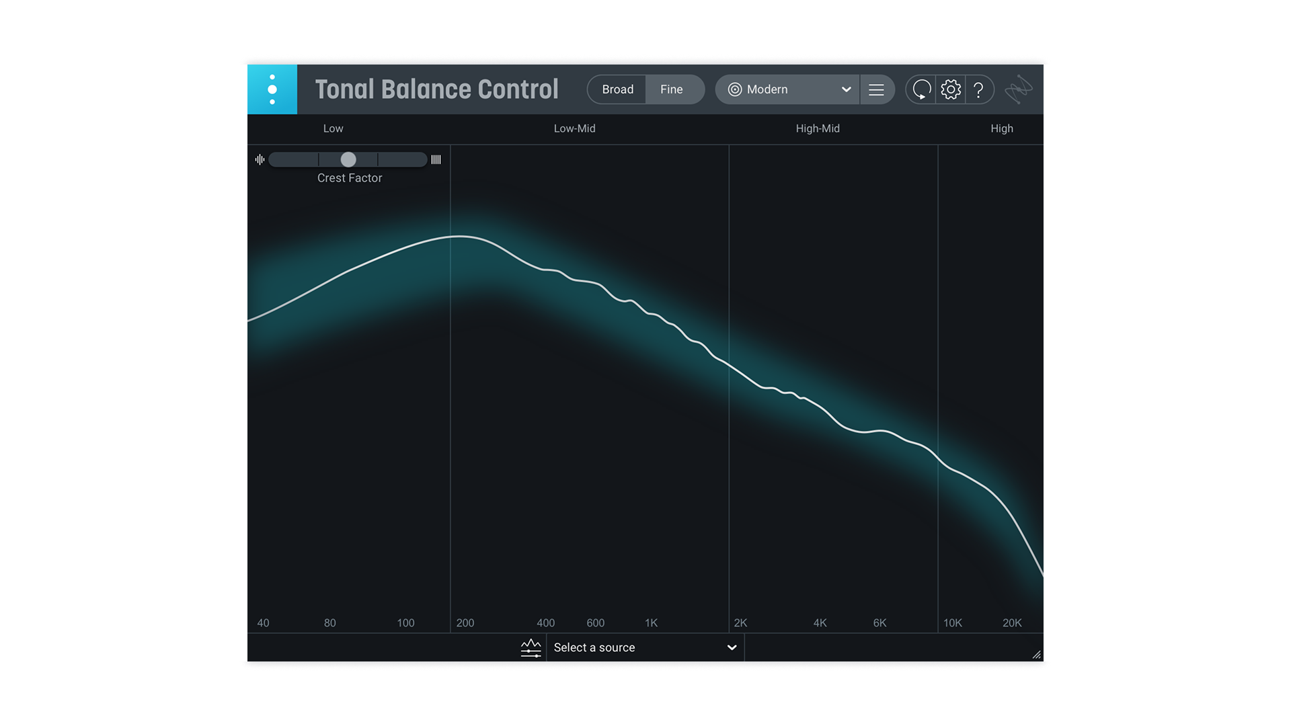The width and height of the screenshot is (1291, 726).
Task: Click the Crest Factor slider handle
Action: coord(348,159)
